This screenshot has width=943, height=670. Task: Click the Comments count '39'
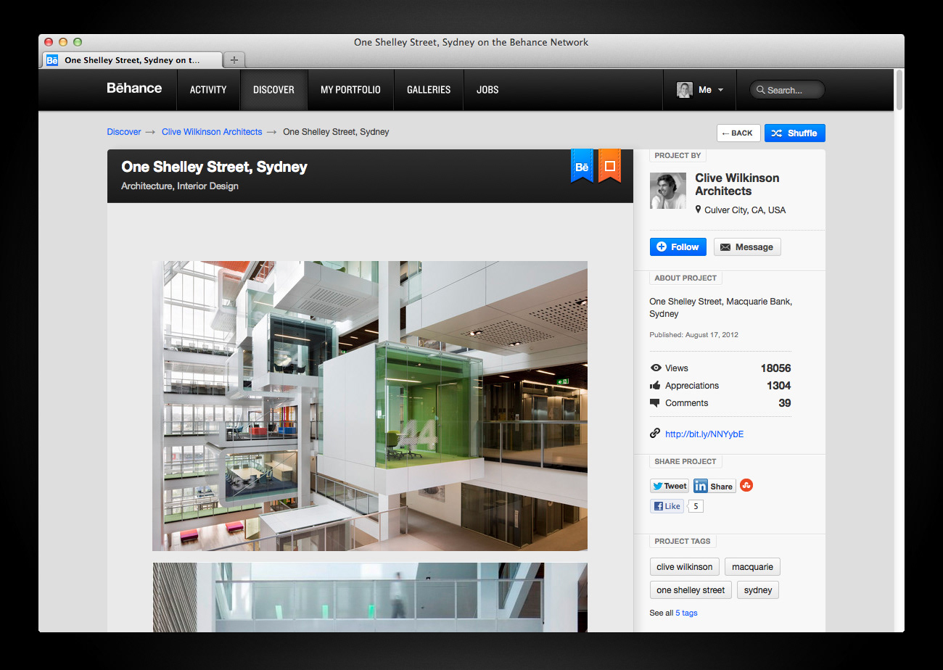pos(784,403)
